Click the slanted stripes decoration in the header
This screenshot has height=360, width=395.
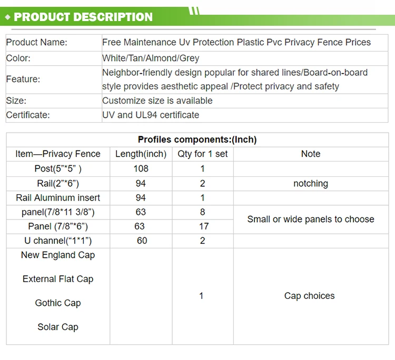(x=194, y=11)
